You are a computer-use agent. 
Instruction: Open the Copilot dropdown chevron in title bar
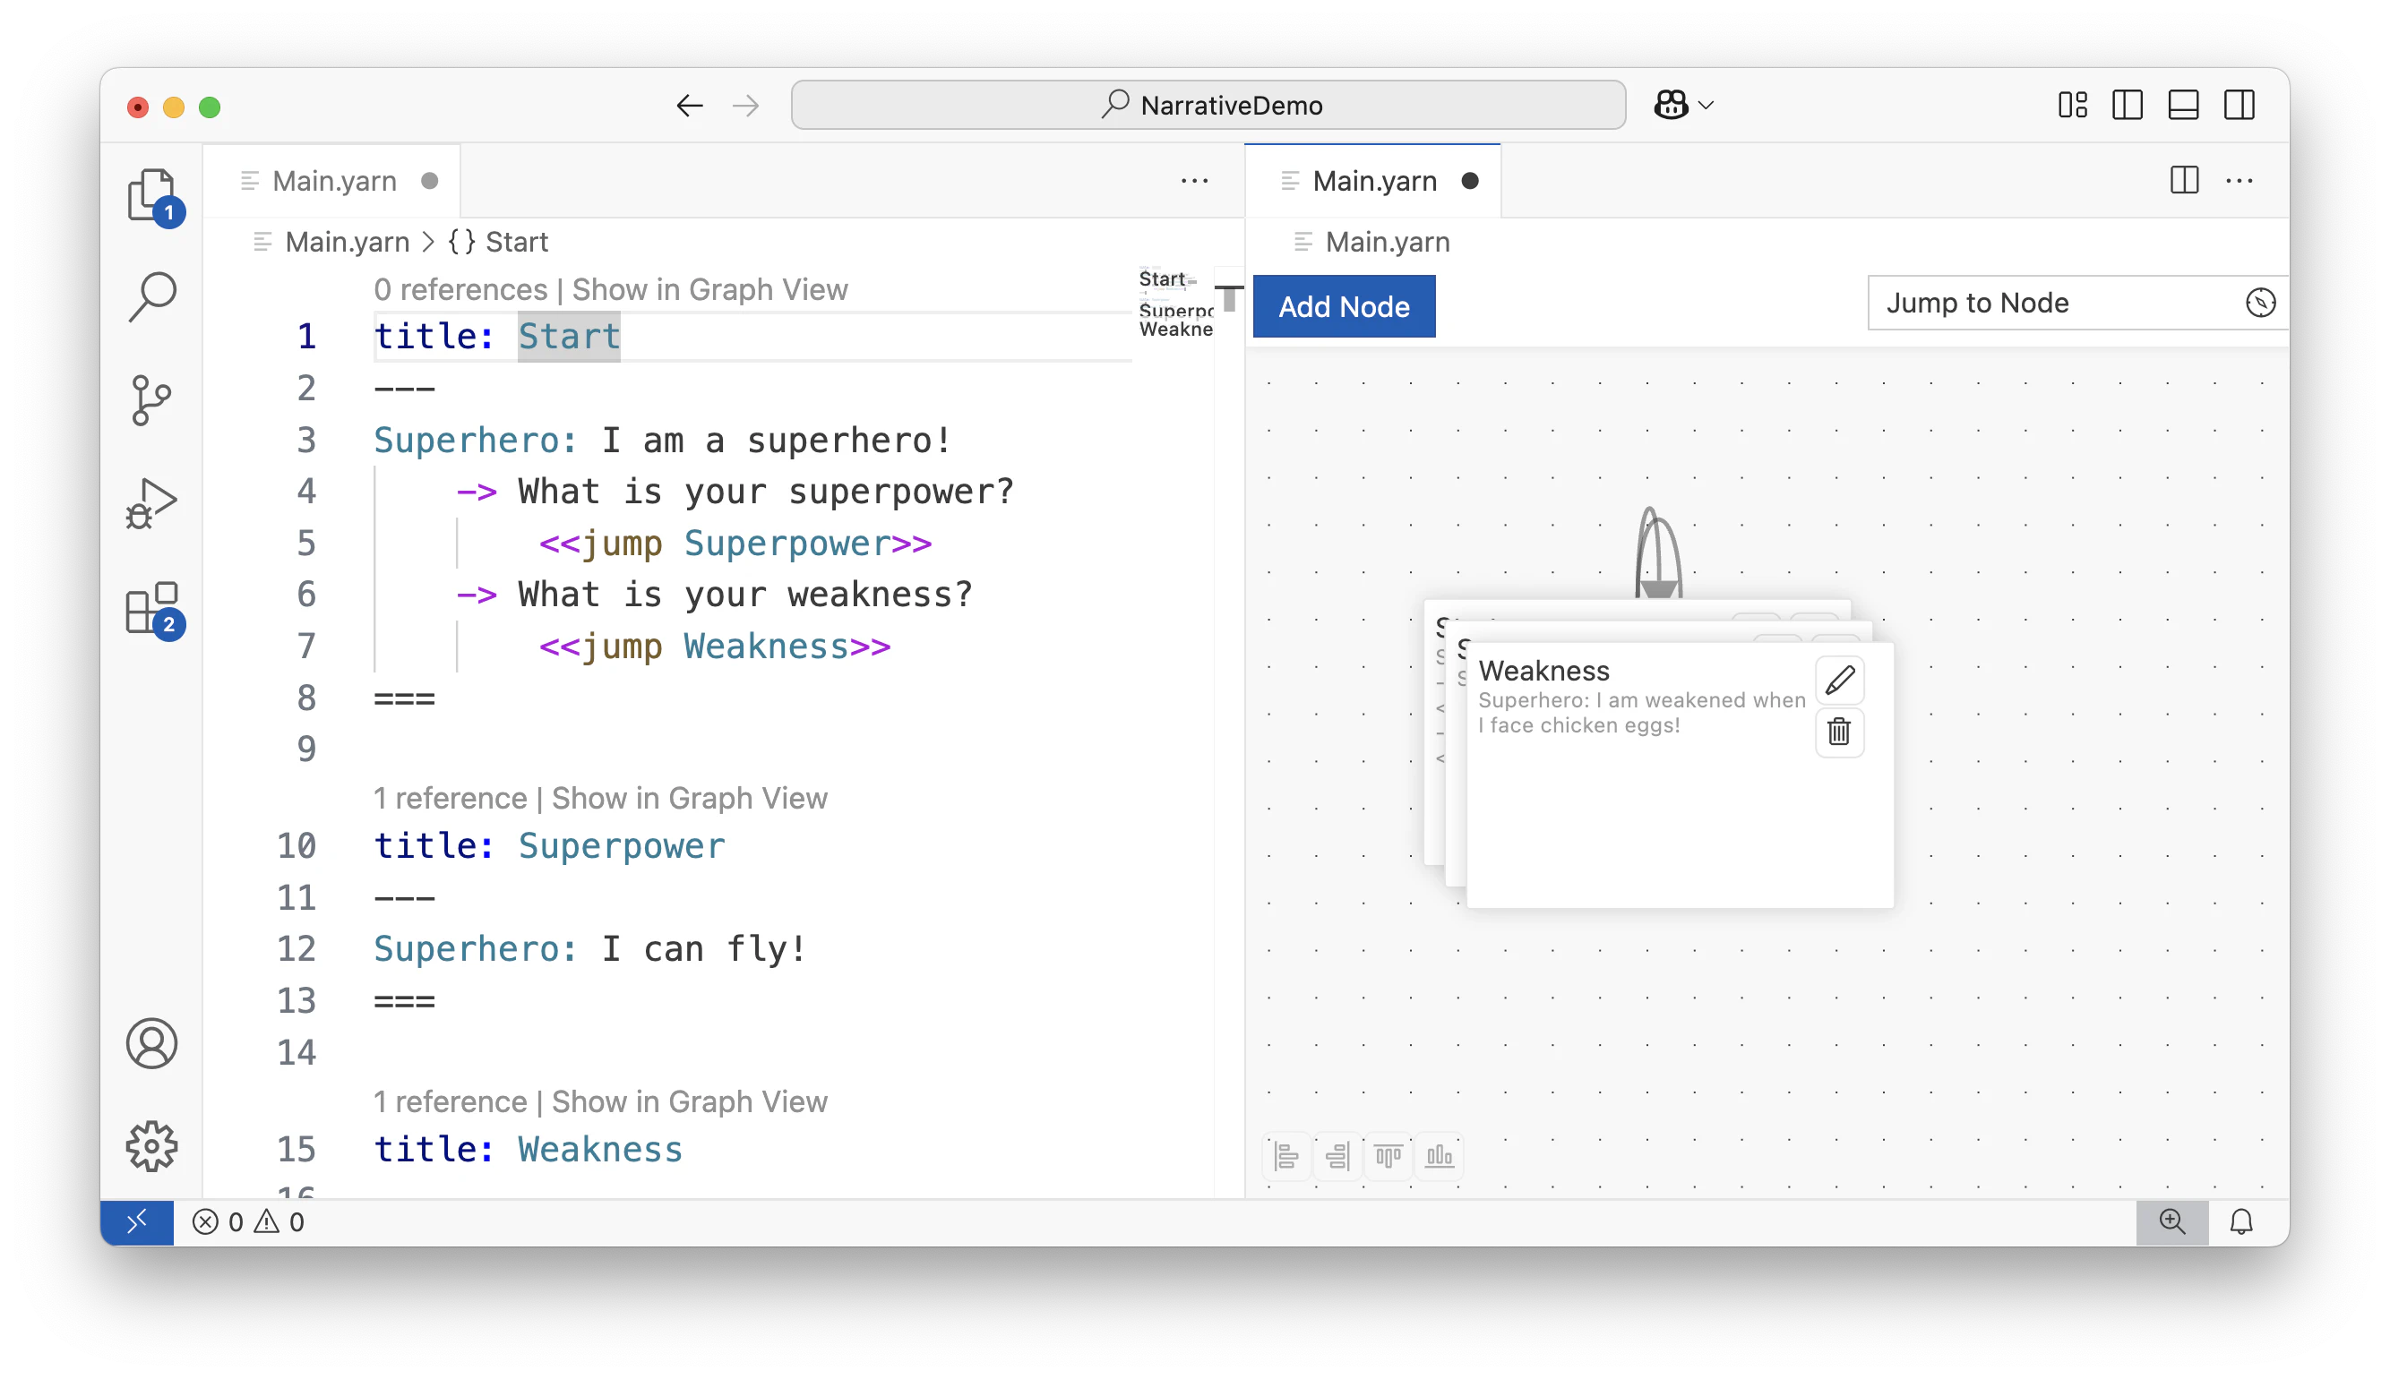[1707, 105]
